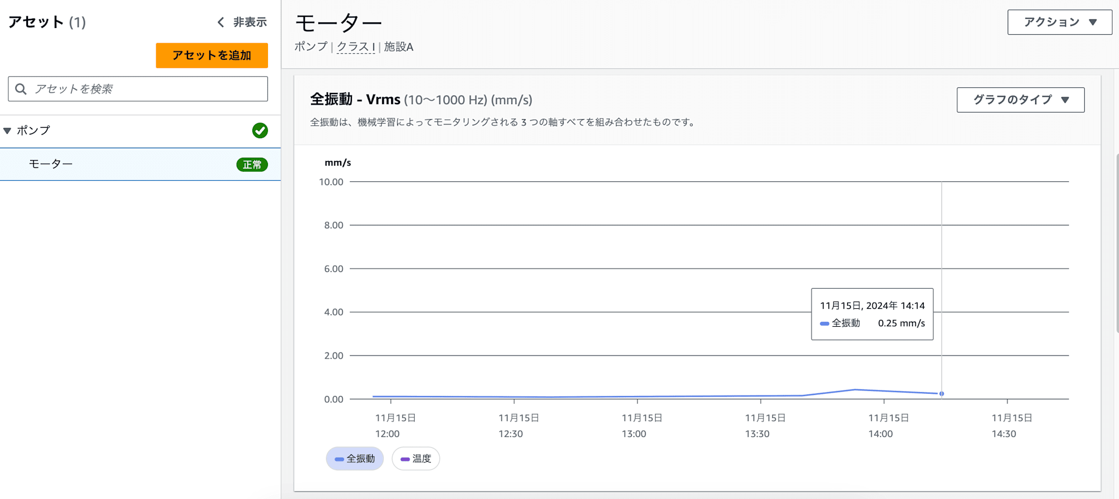Viewport: 1119px width, 499px height.
Task: Toggle the 温度 legend chip
Action: (416, 459)
